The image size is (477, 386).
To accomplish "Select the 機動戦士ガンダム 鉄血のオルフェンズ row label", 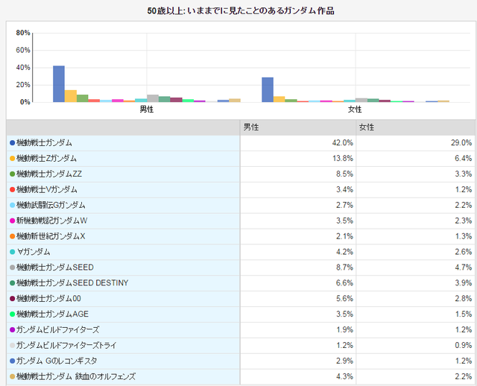I will pos(76,376).
